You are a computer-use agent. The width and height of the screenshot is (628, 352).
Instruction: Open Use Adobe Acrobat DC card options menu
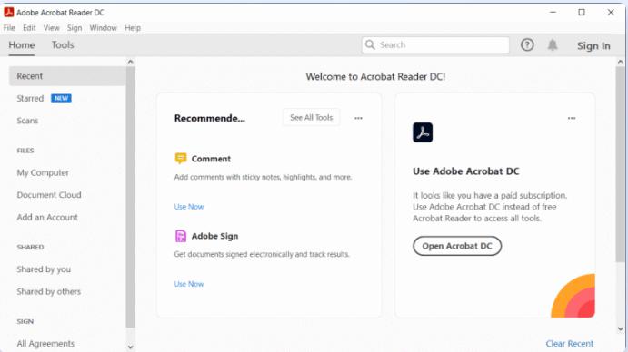pos(572,118)
